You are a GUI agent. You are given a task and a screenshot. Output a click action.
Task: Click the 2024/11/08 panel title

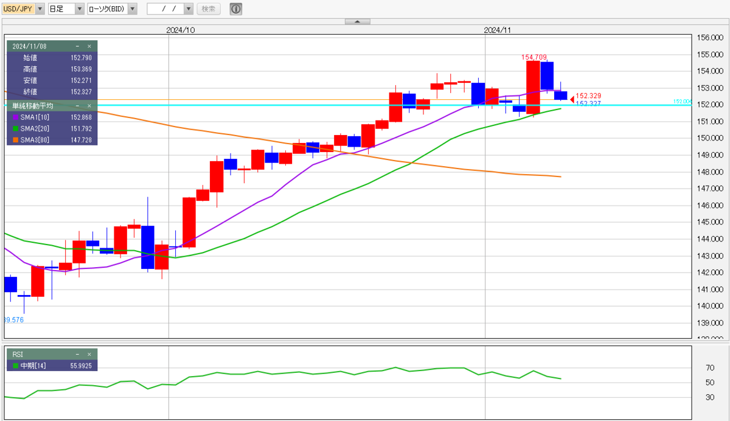(29, 46)
